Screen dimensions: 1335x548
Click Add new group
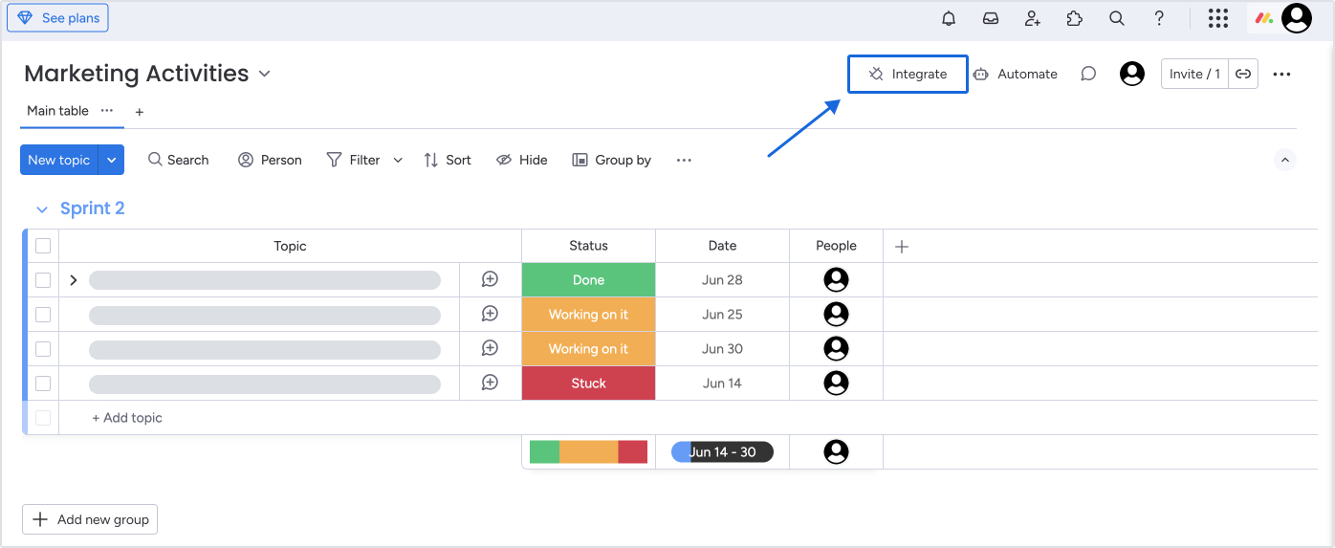click(x=90, y=519)
